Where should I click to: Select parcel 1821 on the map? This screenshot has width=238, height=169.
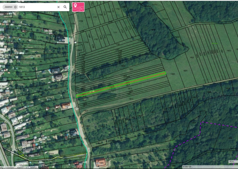(185, 71)
